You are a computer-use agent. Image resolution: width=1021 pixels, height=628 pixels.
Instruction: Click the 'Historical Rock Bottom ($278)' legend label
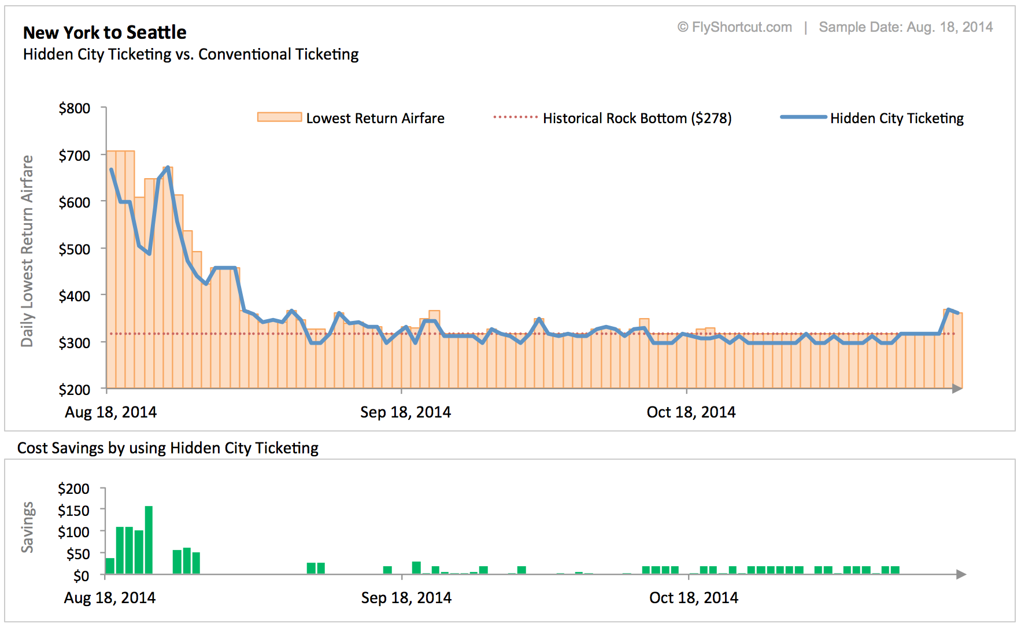click(x=637, y=118)
